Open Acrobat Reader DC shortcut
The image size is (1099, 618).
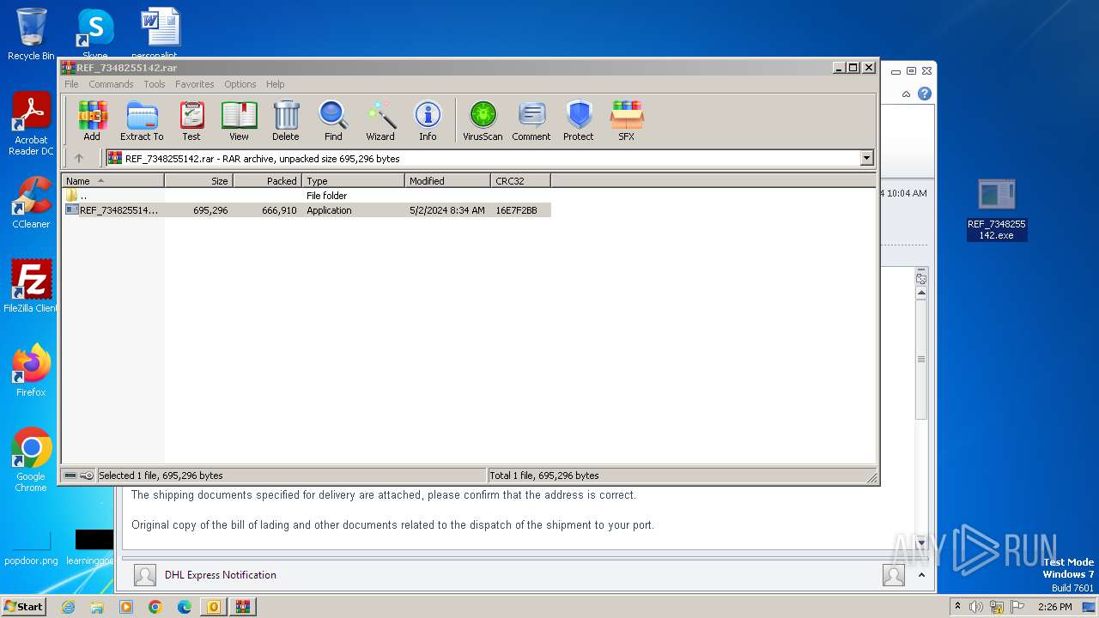(x=31, y=124)
